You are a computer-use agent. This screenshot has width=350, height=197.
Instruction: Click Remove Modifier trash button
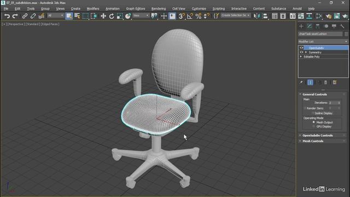coord(325,83)
